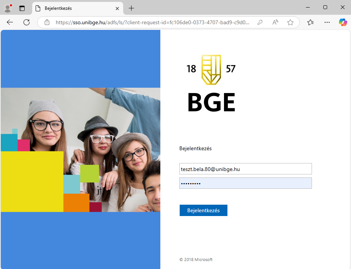
Task: Click the © 2018 Microsoft text
Action: coord(196,260)
